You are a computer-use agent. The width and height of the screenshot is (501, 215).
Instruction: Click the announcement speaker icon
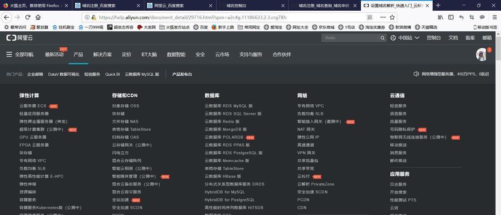coord(416,74)
